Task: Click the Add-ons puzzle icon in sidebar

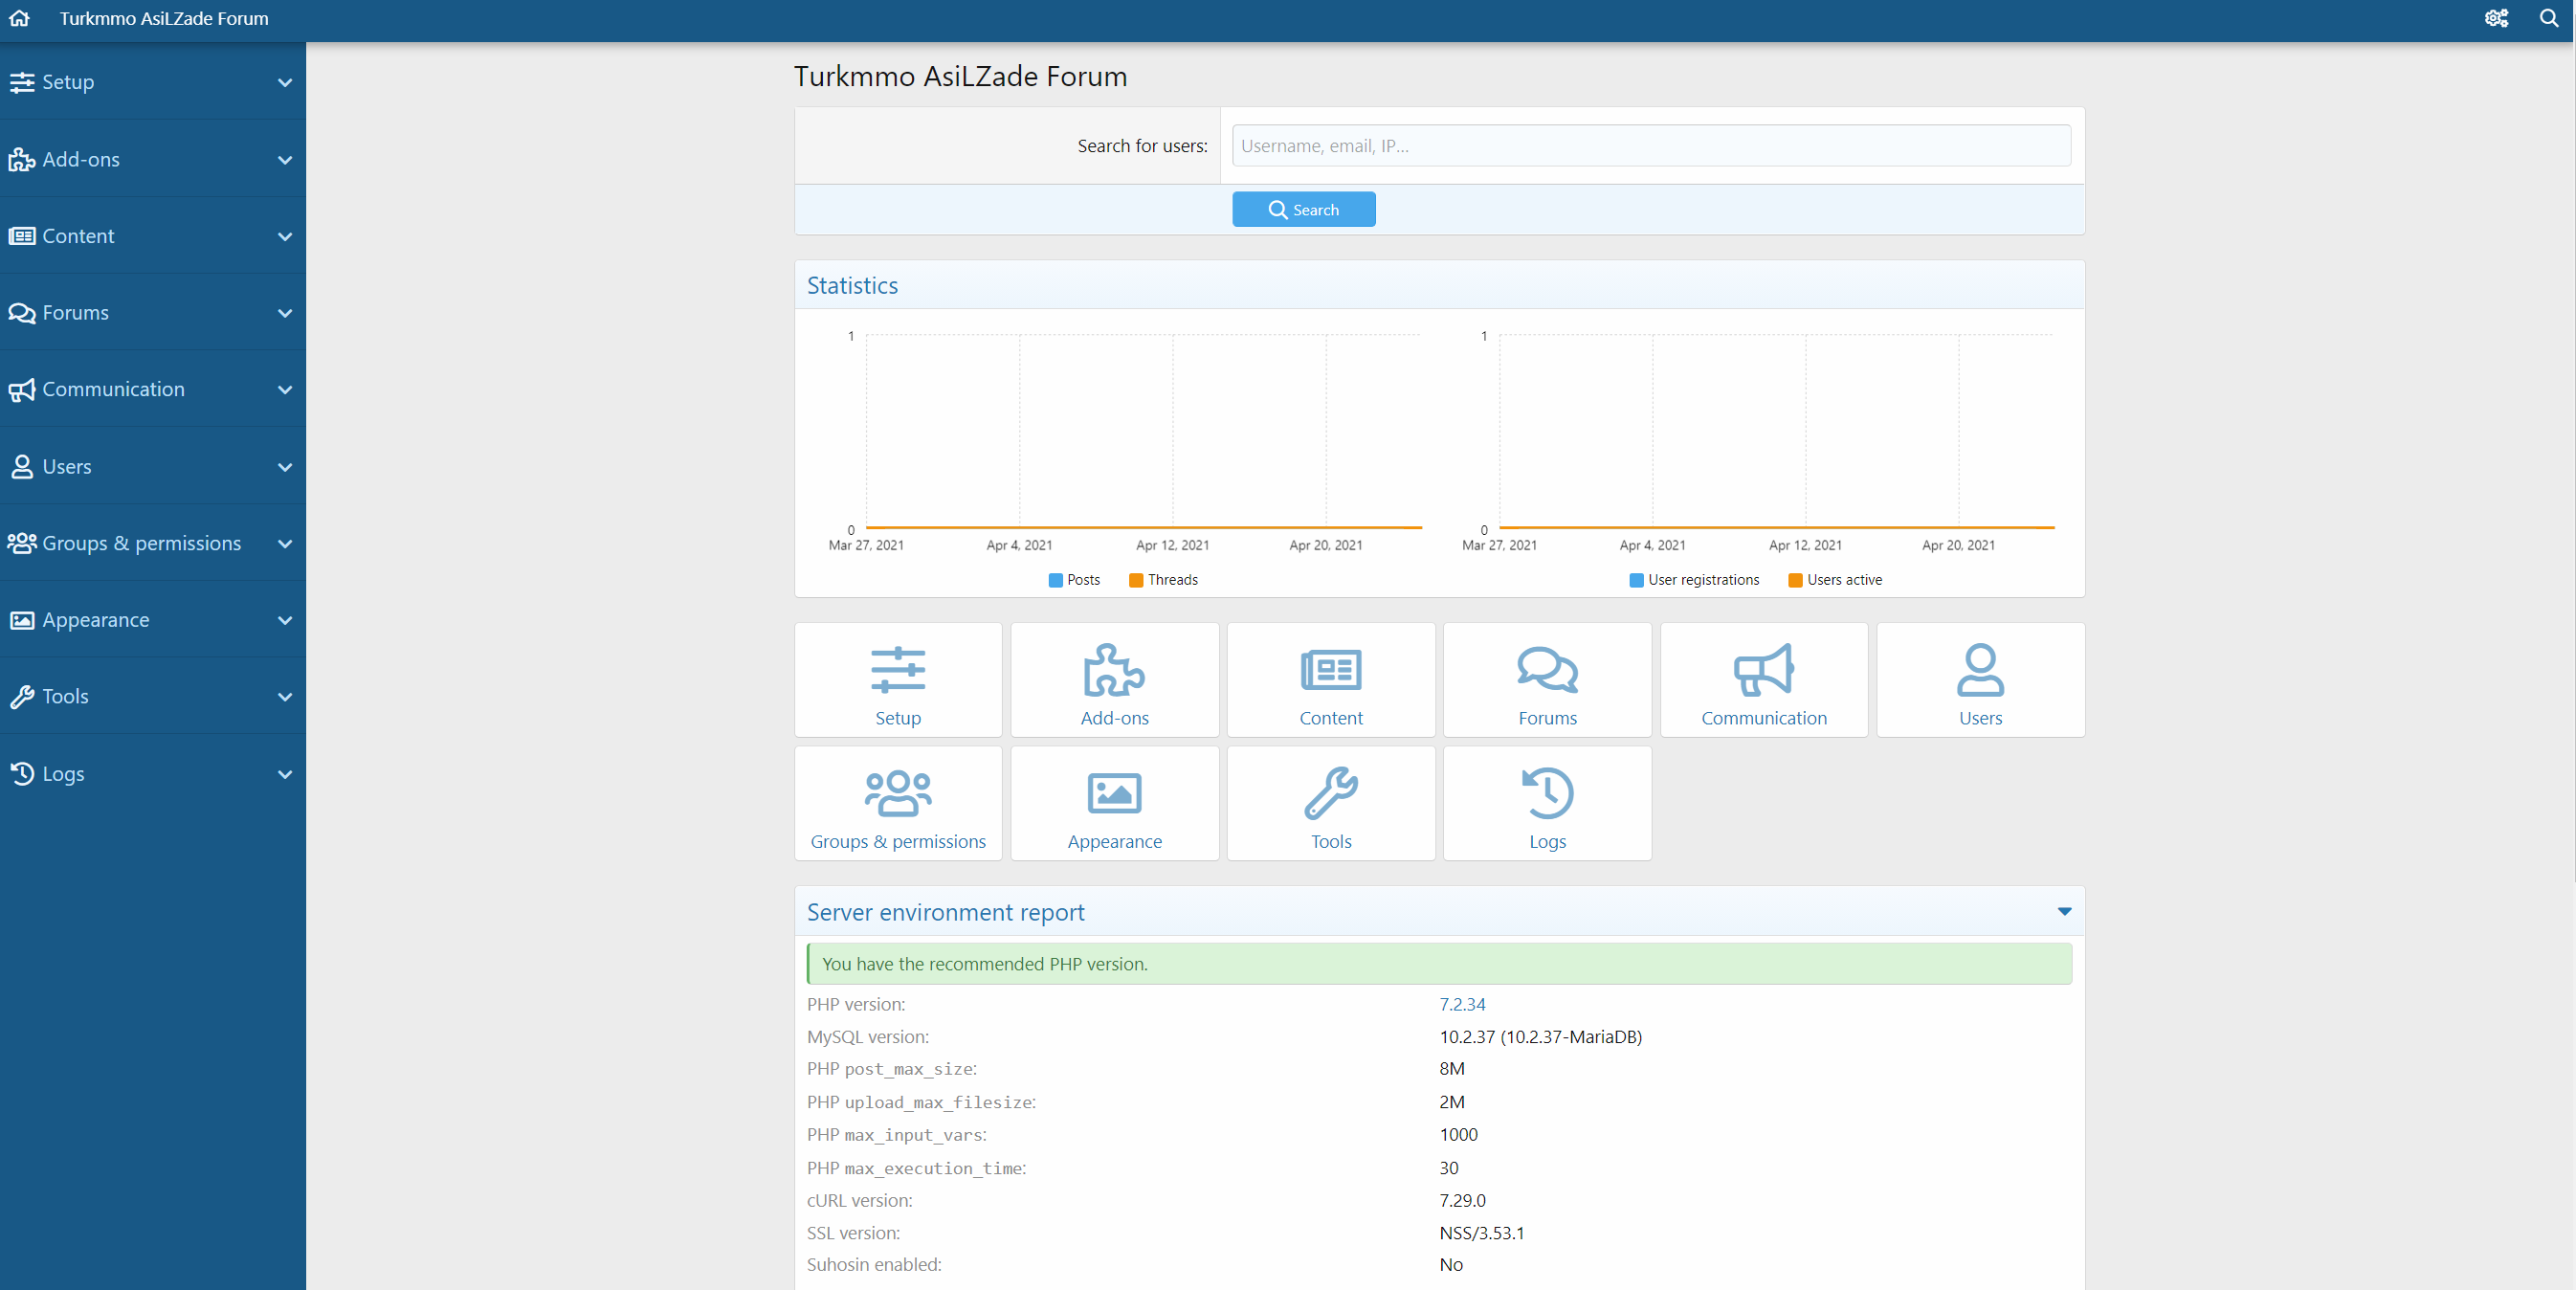Action: pos(22,159)
